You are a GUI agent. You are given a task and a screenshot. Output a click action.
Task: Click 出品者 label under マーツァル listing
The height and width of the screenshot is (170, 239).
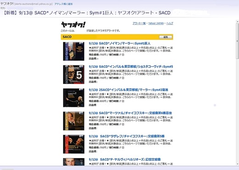point(93,128)
